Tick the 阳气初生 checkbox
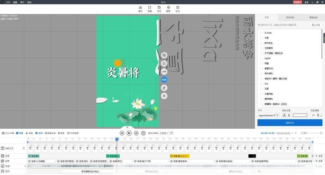This screenshot has width=325, height=175. pyautogui.click(x=261, y=43)
